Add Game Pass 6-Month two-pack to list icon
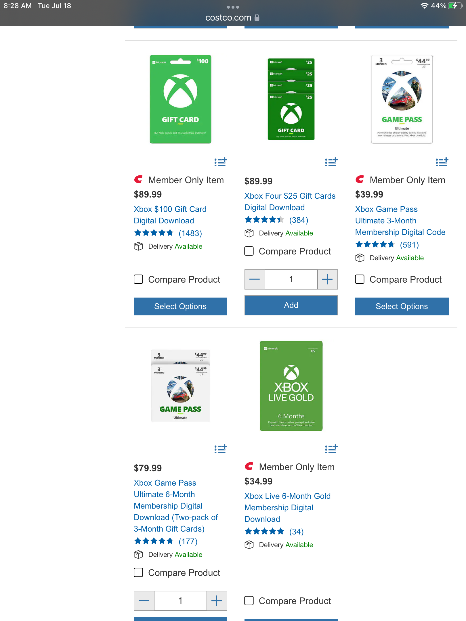The width and height of the screenshot is (466, 621). [x=221, y=448]
